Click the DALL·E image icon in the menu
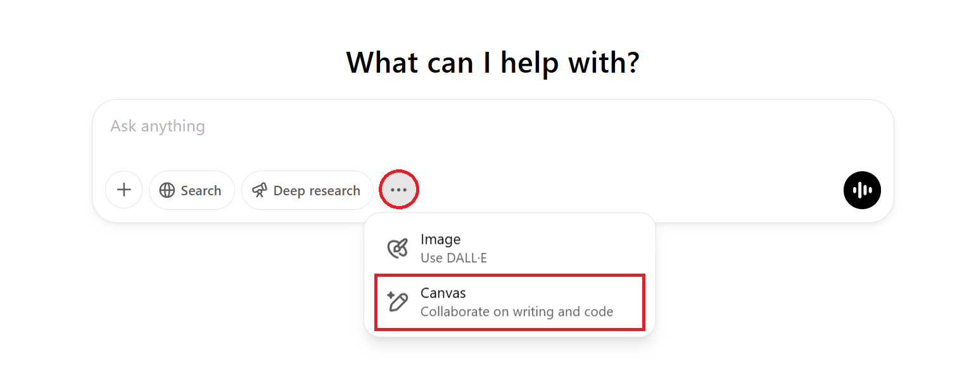The height and width of the screenshot is (388, 976). [x=398, y=248]
